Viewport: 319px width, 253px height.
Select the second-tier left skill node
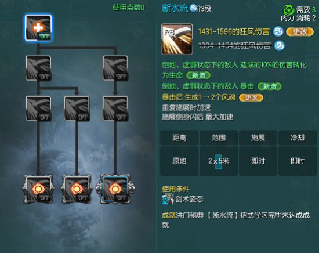pos(38,68)
